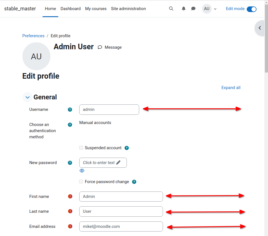Image resolution: width=268 pixels, height=236 pixels.
Task: Open the notifications bell icon
Action: (183, 9)
